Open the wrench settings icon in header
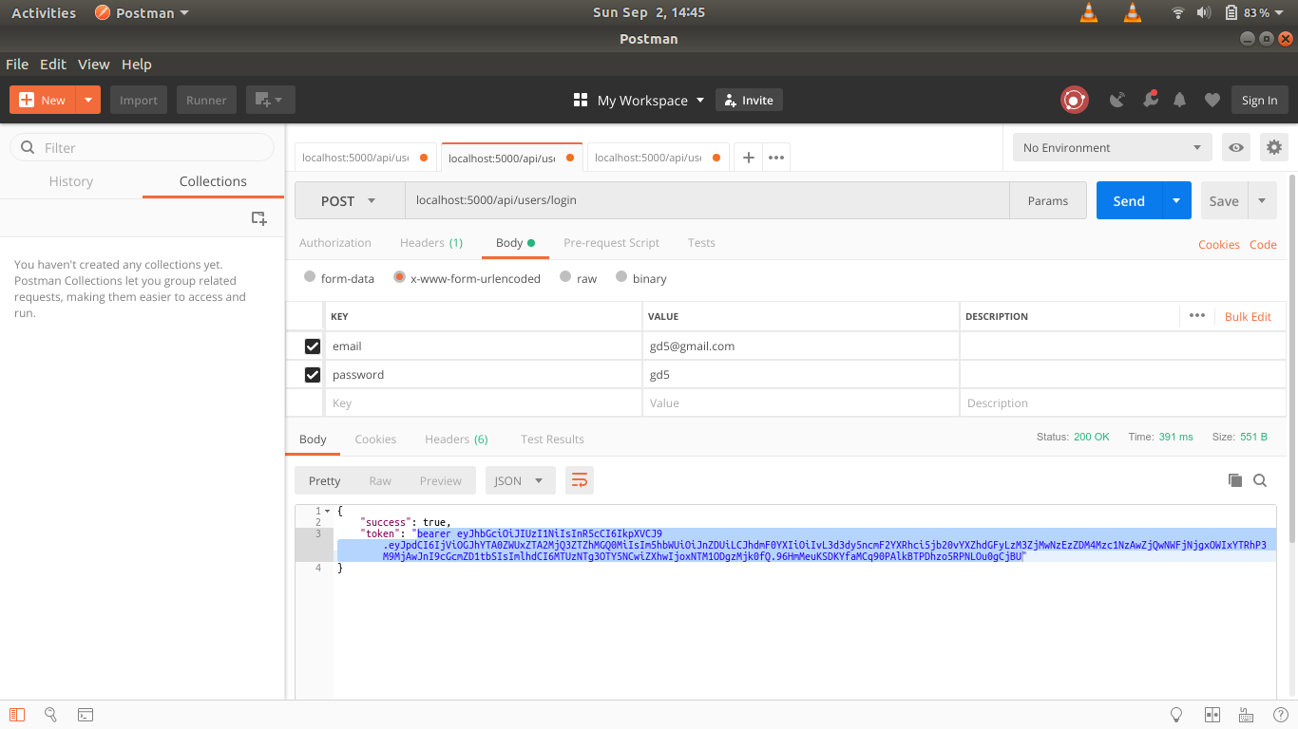This screenshot has width=1298, height=729. [1150, 100]
